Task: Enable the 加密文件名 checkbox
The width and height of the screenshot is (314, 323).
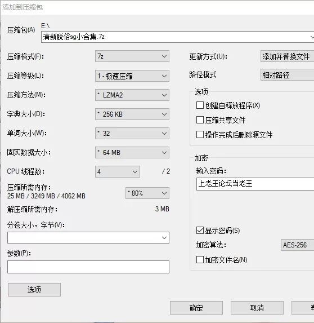Action: (x=200, y=260)
